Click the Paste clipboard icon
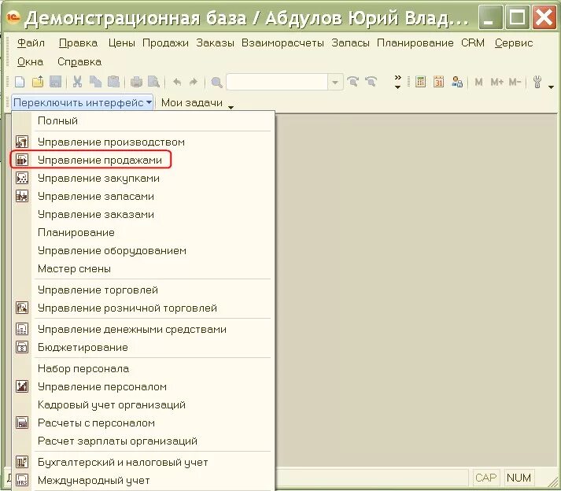Image resolution: width=561 pixels, height=491 pixels. 114,83
